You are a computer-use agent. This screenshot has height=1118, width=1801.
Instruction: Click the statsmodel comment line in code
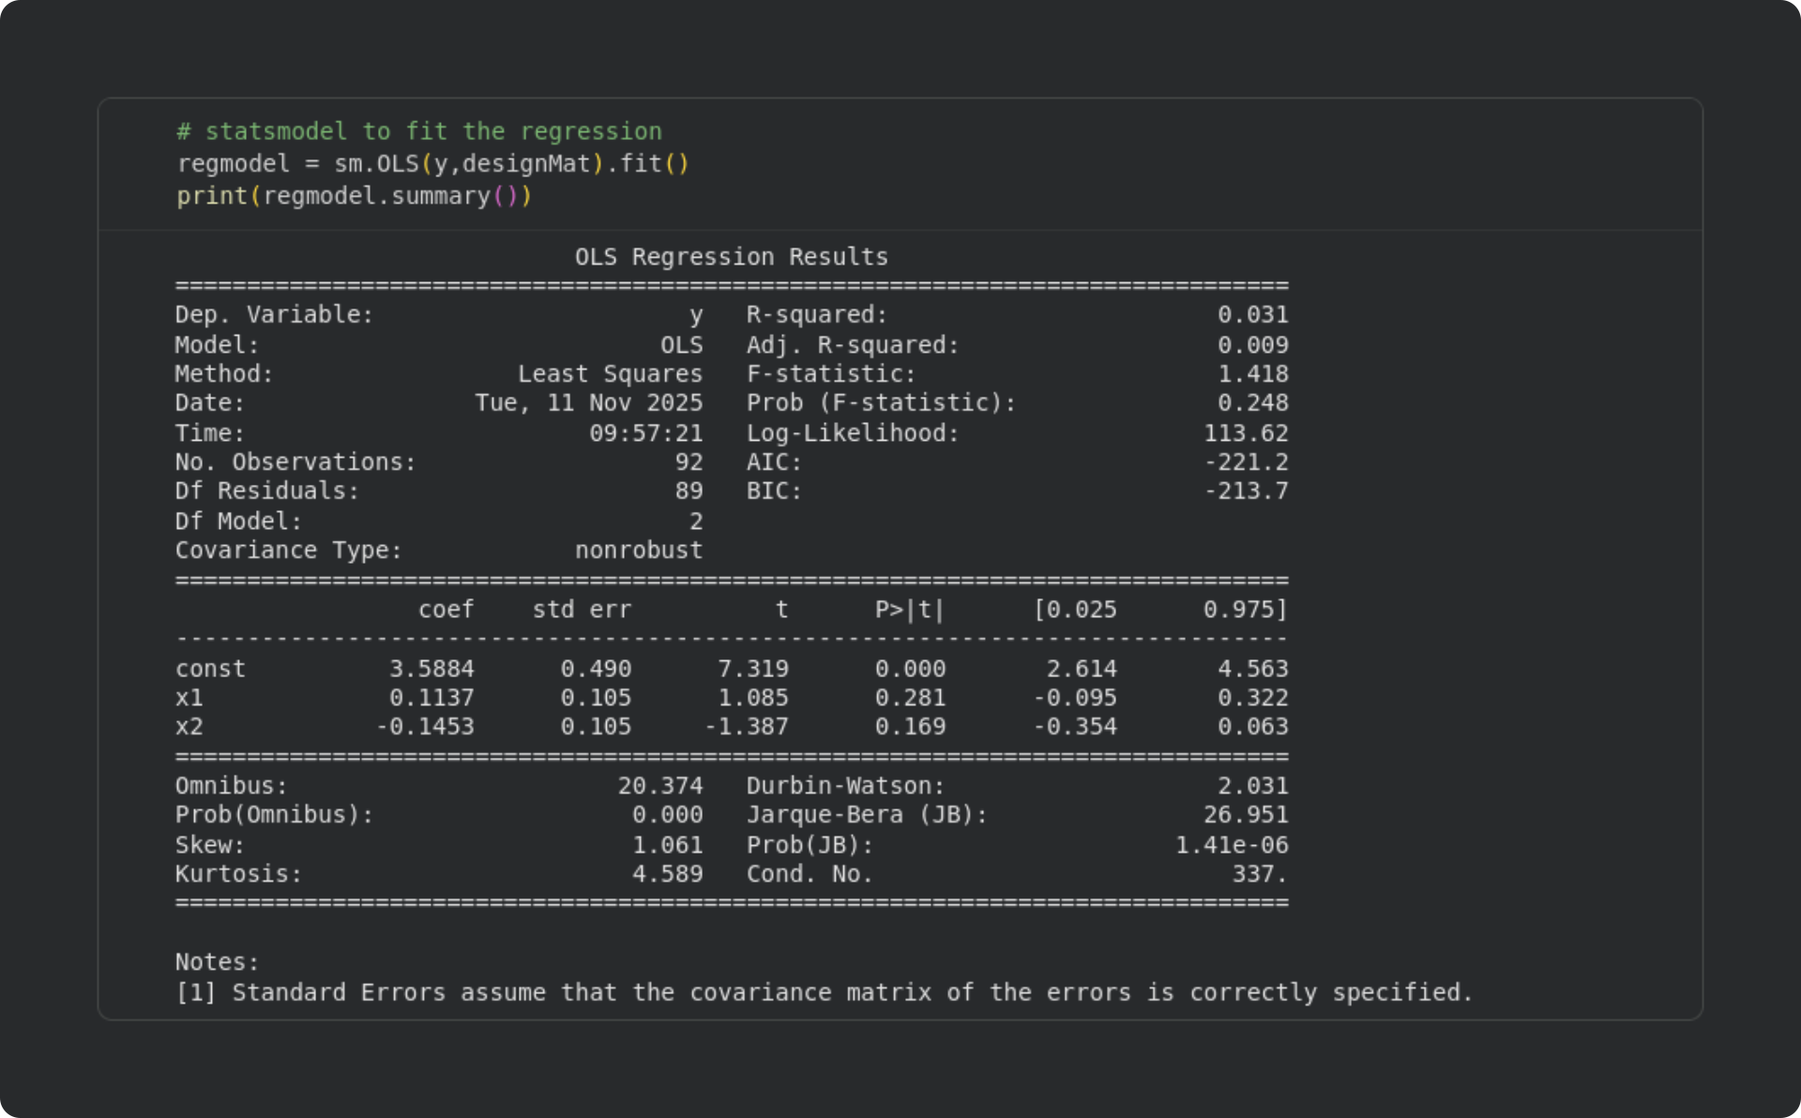(418, 131)
